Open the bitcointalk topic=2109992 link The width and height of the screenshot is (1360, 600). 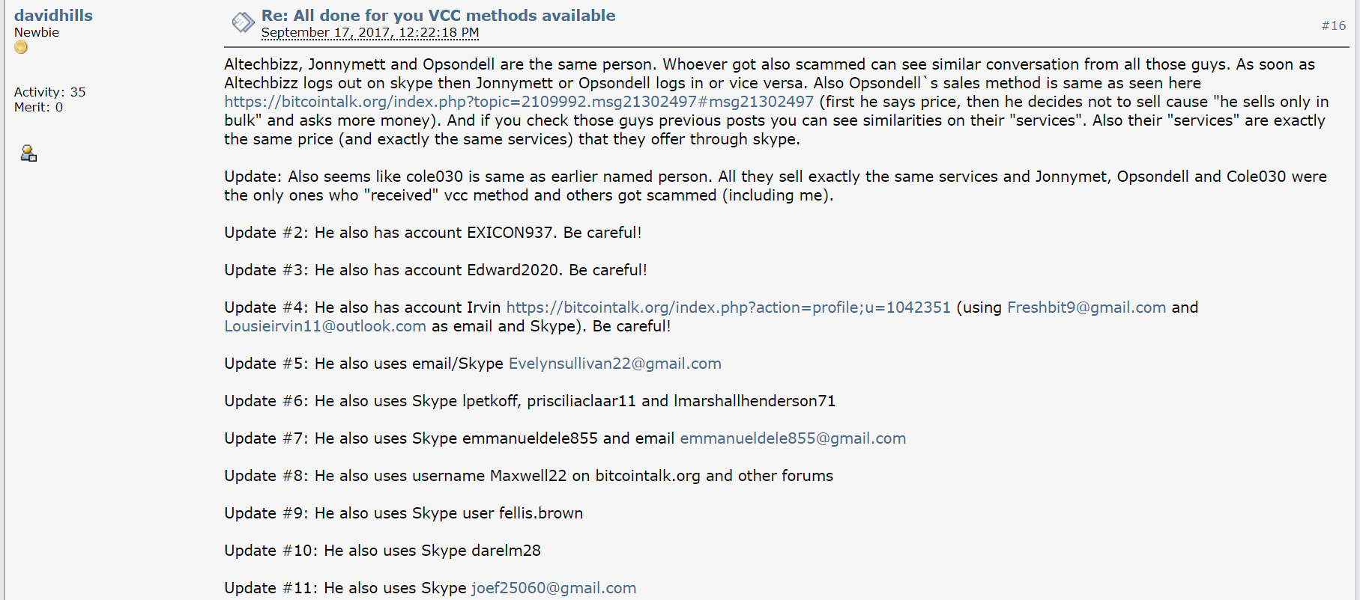click(519, 102)
